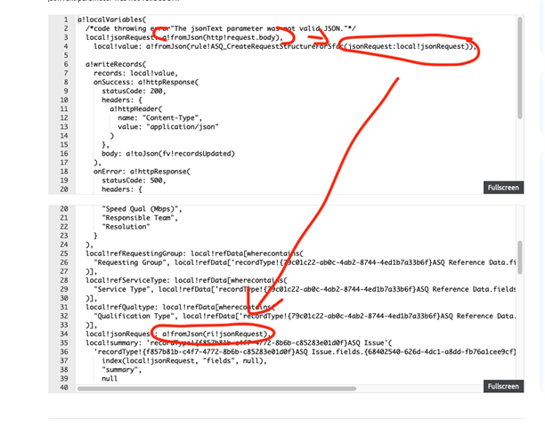Click line number 5 in the top code gutter
The height and width of the screenshot is (426, 545).
coord(66,55)
